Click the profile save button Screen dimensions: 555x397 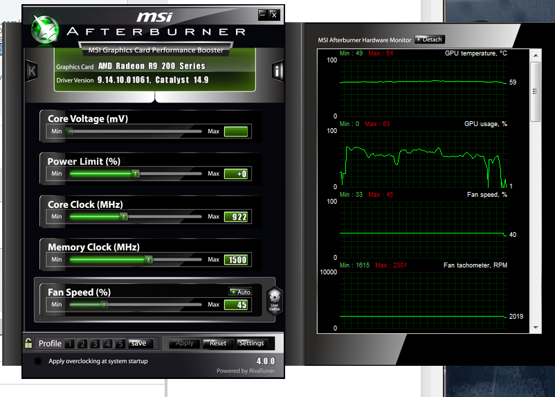[x=140, y=344]
